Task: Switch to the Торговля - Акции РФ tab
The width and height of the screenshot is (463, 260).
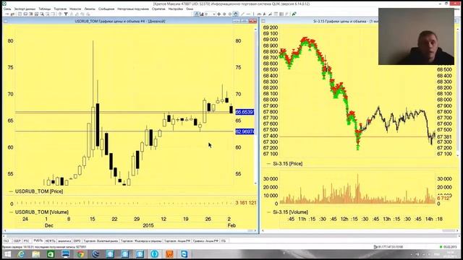Action: pyautogui.click(x=177, y=240)
